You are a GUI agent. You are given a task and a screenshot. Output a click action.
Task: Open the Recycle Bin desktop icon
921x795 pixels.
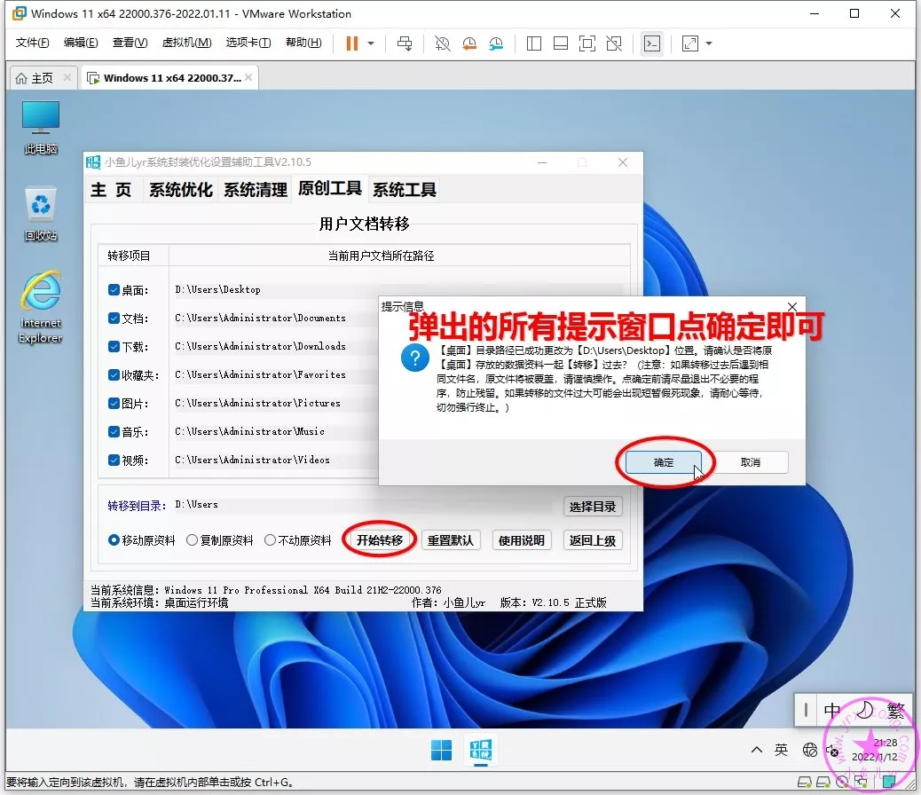pyautogui.click(x=41, y=213)
